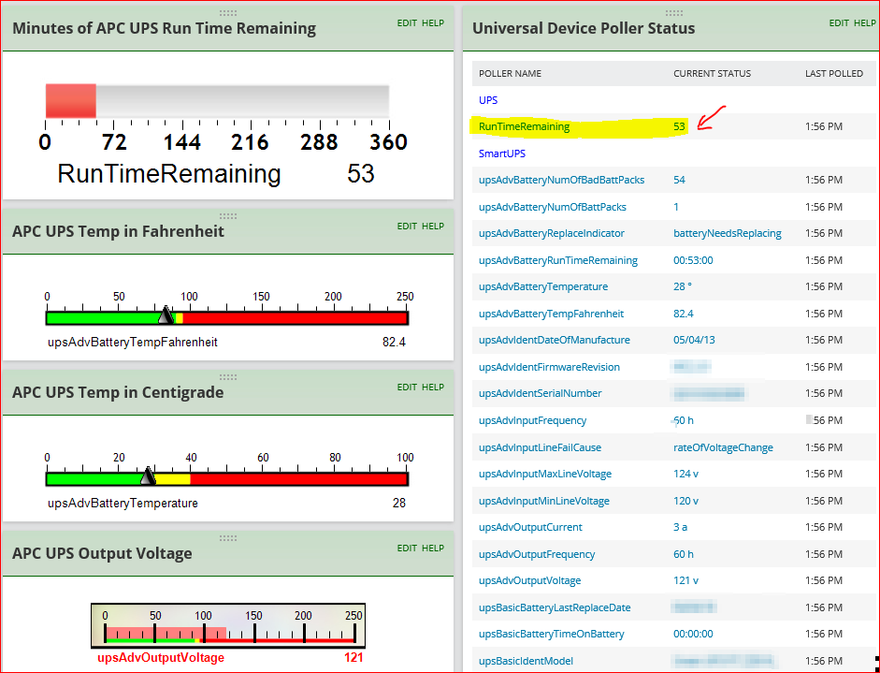Click the LAST POLLED column header
880x673 pixels.
pyautogui.click(x=834, y=74)
